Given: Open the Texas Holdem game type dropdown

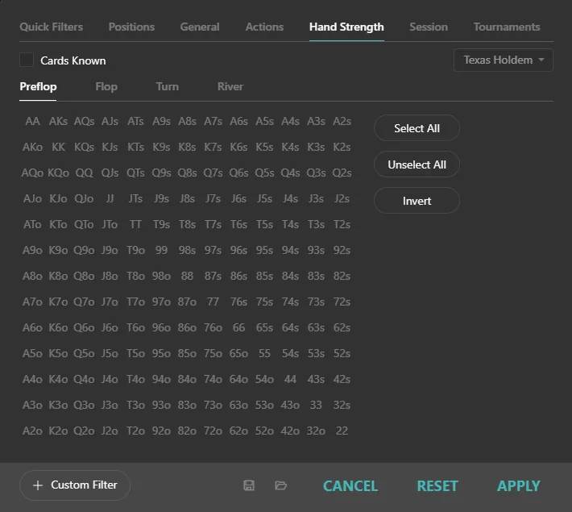Looking at the screenshot, I should point(504,60).
